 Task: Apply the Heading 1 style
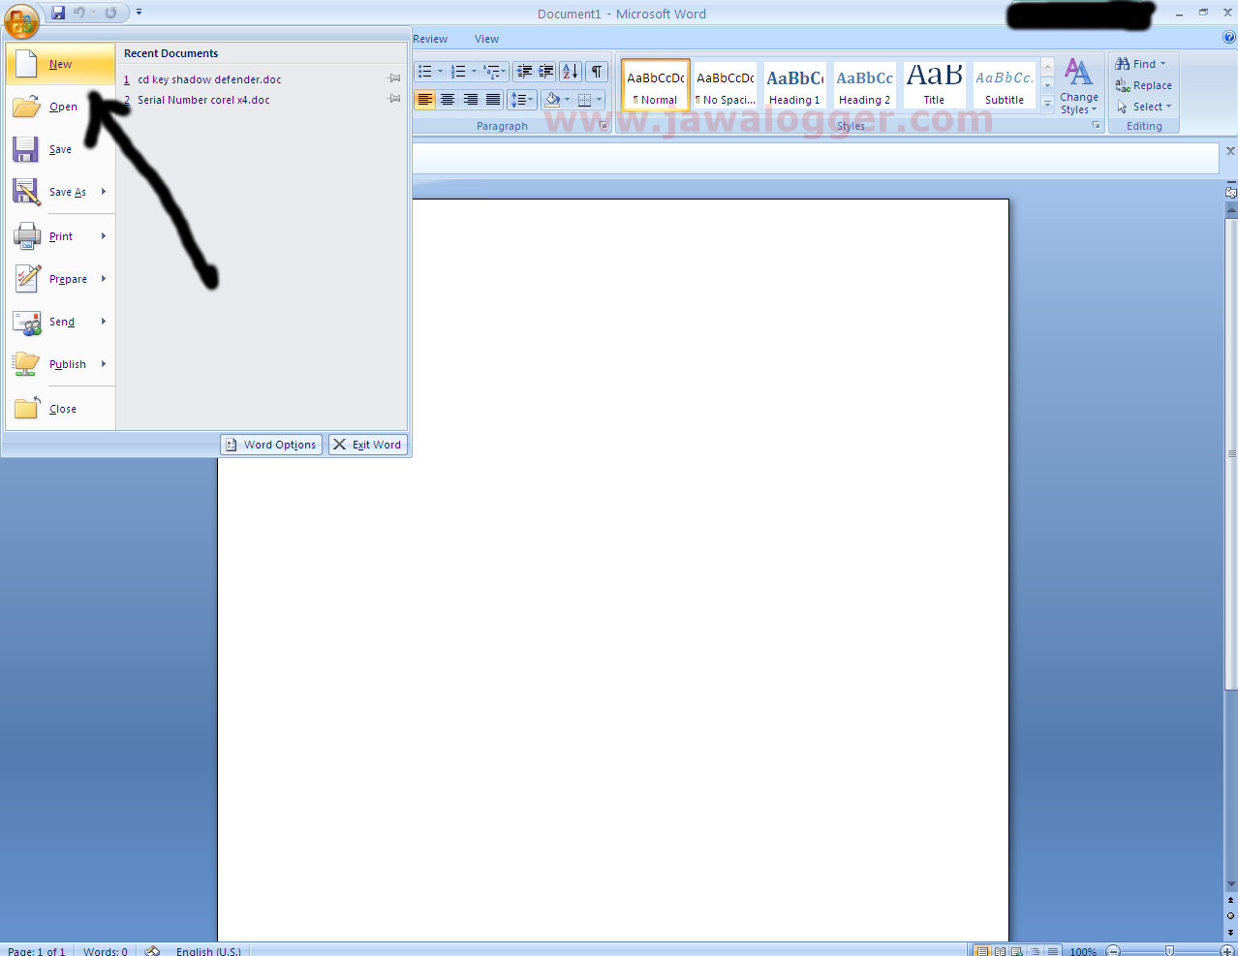[795, 86]
